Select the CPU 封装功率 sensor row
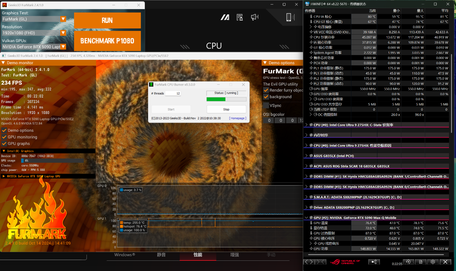 (x=377, y=37)
